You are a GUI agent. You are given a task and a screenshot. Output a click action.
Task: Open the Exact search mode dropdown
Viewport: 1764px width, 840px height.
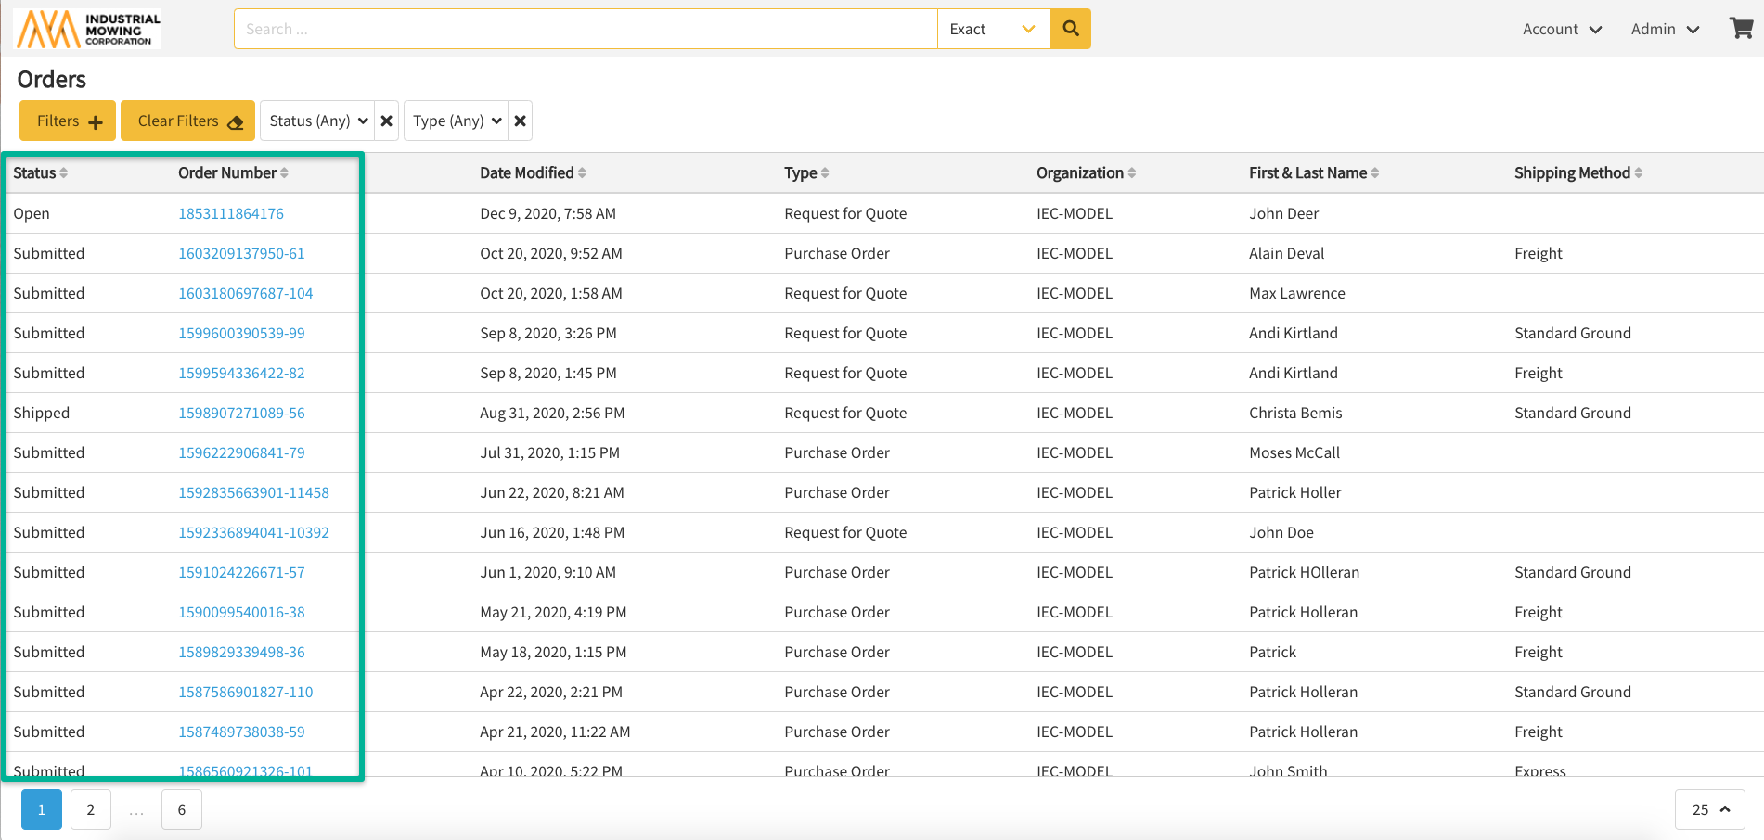[x=993, y=29]
